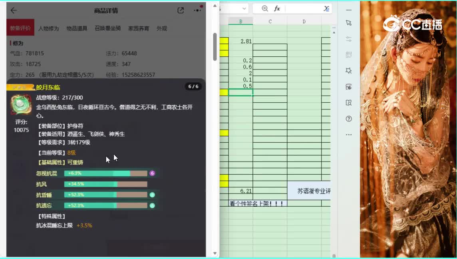Switch to the 人物修为 tab

pos(48,28)
